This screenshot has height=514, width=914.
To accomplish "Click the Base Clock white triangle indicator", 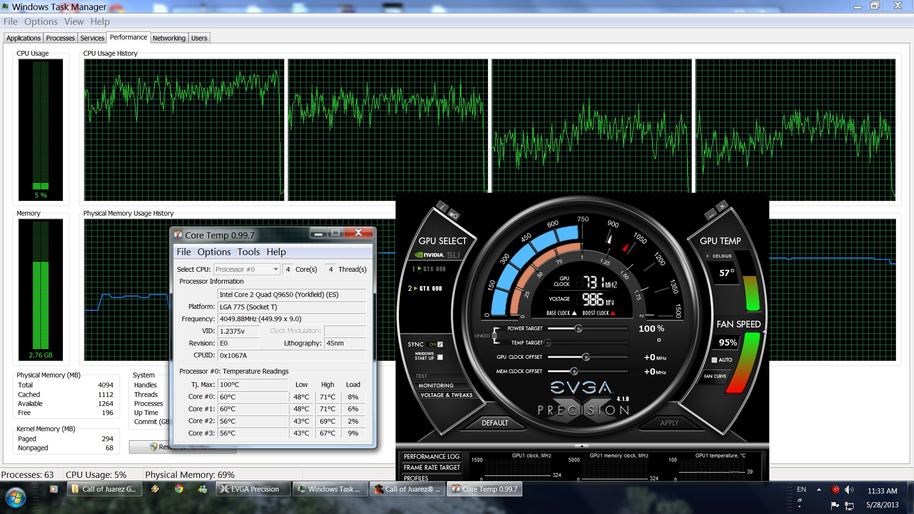I will [x=574, y=313].
